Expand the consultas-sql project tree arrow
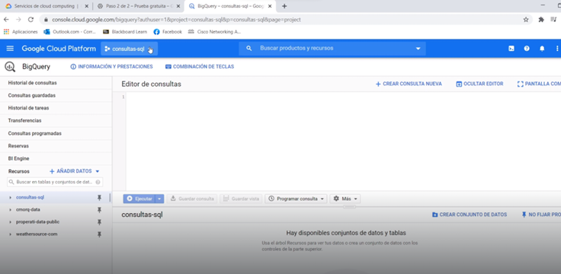 pyautogui.click(x=11, y=198)
